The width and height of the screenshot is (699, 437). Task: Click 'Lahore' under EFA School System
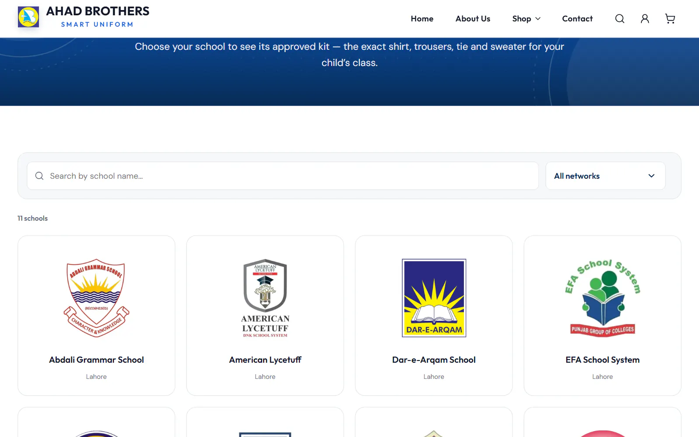click(602, 376)
